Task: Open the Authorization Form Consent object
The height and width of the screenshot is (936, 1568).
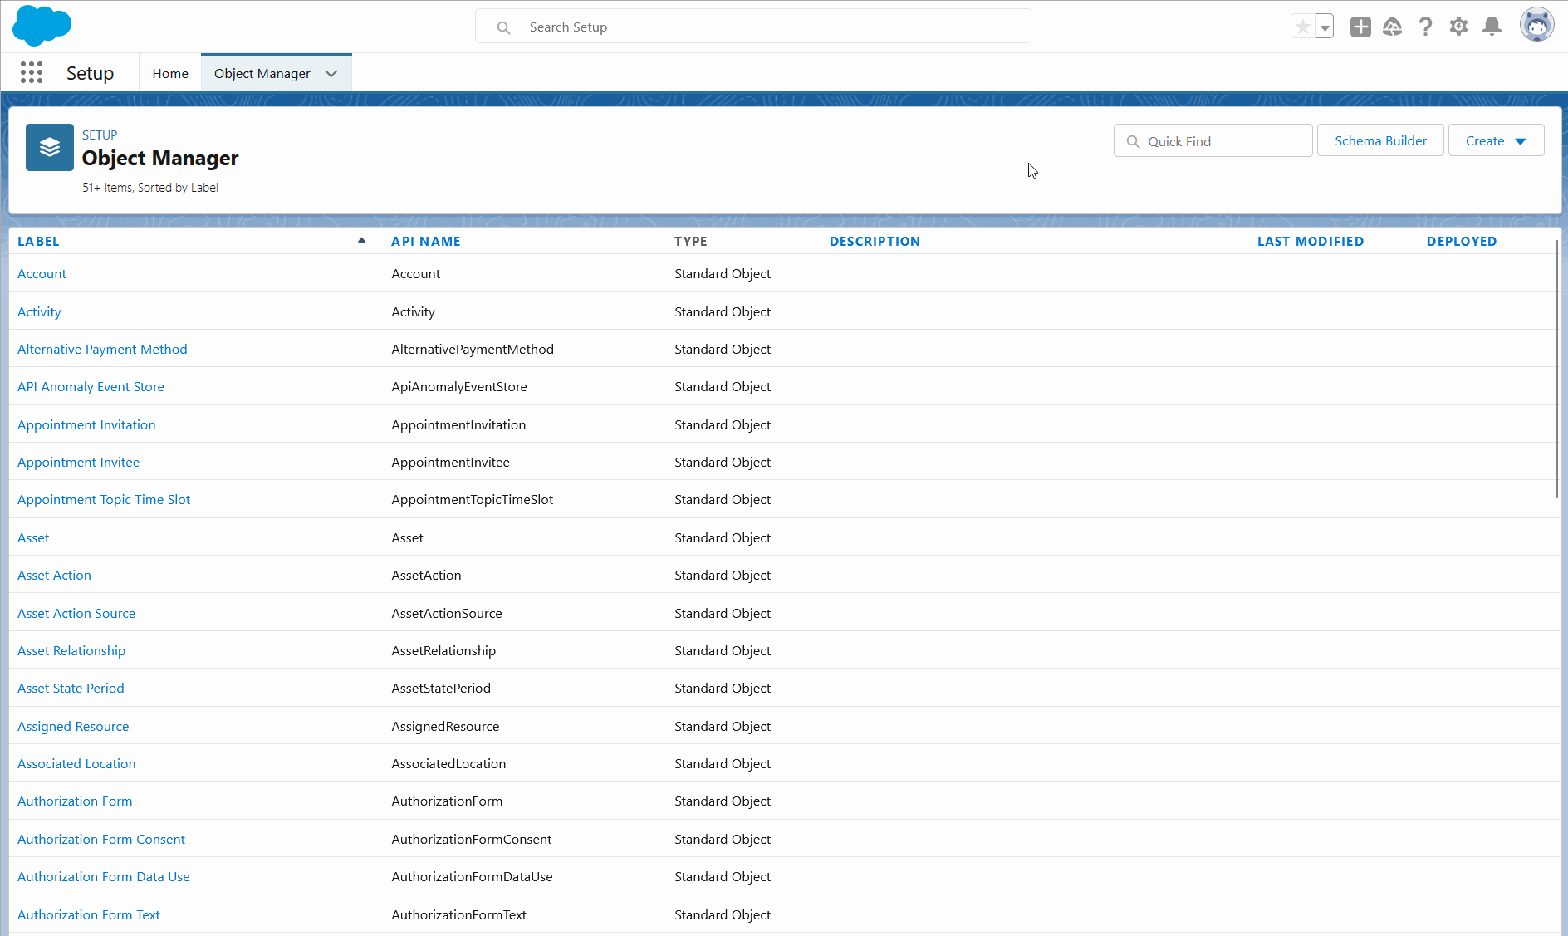Action: (101, 840)
